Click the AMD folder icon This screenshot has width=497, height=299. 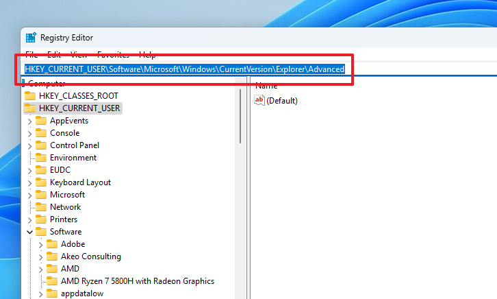click(52, 269)
